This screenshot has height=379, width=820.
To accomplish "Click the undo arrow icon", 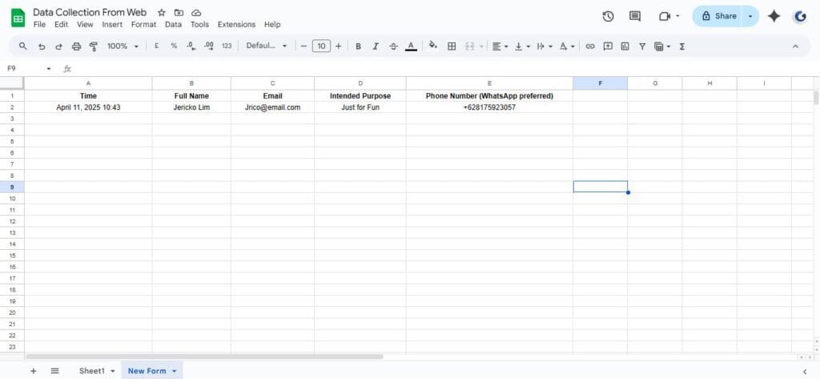I will click(42, 46).
